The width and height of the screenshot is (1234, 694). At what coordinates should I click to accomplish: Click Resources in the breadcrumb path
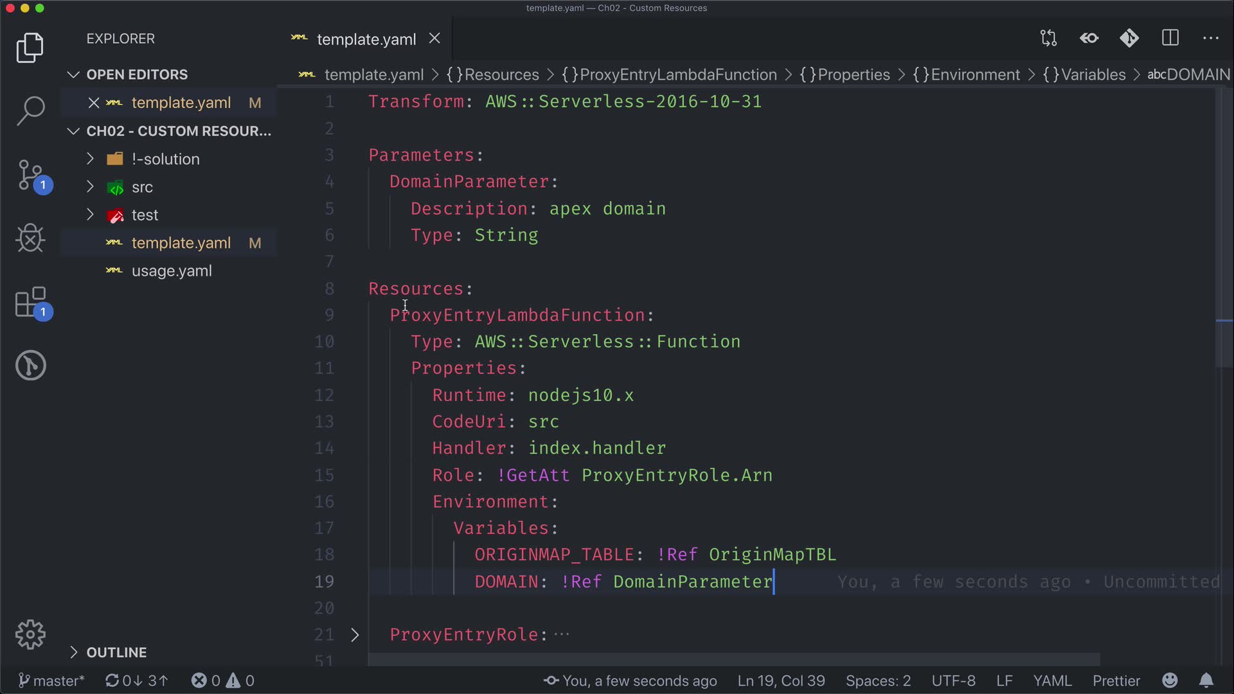[501, 75]
